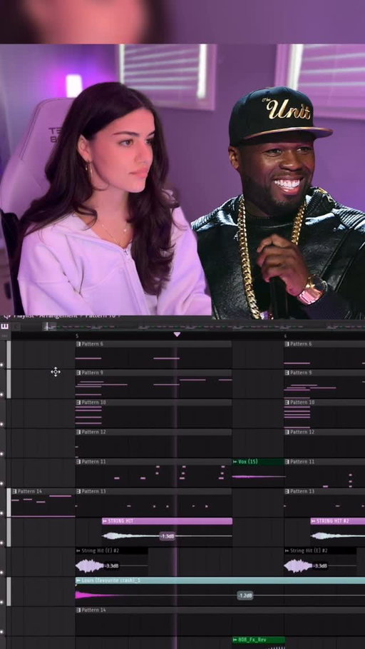Mute the track containing Pattern 10
The image size is (365, 649).
[x=1, y=424]
